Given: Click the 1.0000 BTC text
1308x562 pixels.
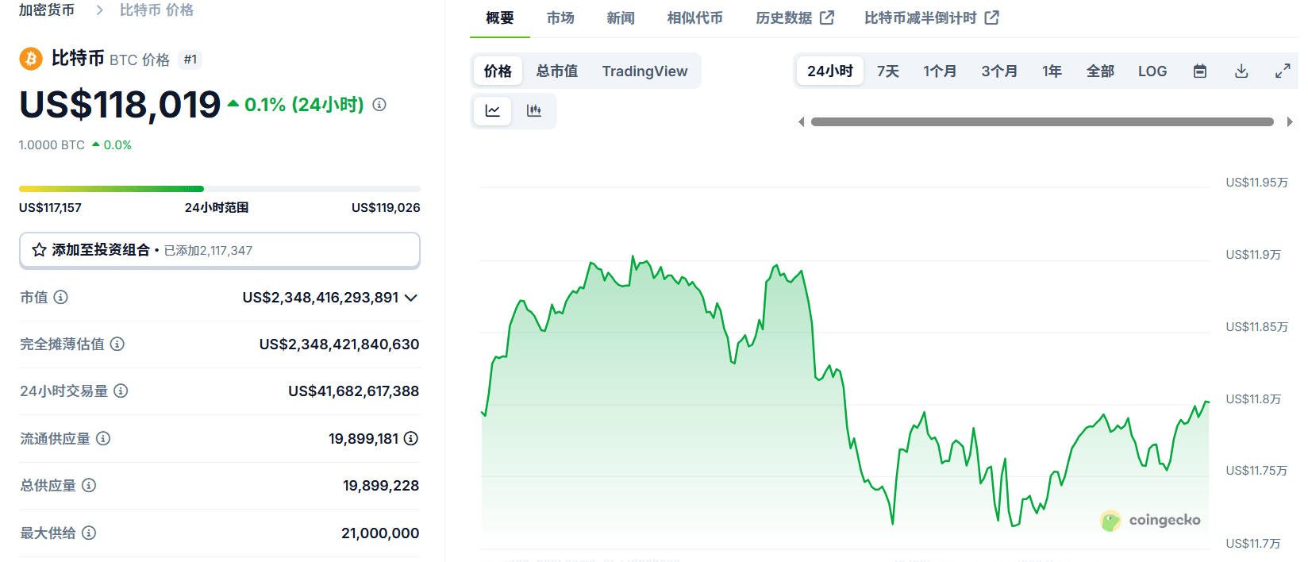Looking at the screenshot, I should 52,145.
